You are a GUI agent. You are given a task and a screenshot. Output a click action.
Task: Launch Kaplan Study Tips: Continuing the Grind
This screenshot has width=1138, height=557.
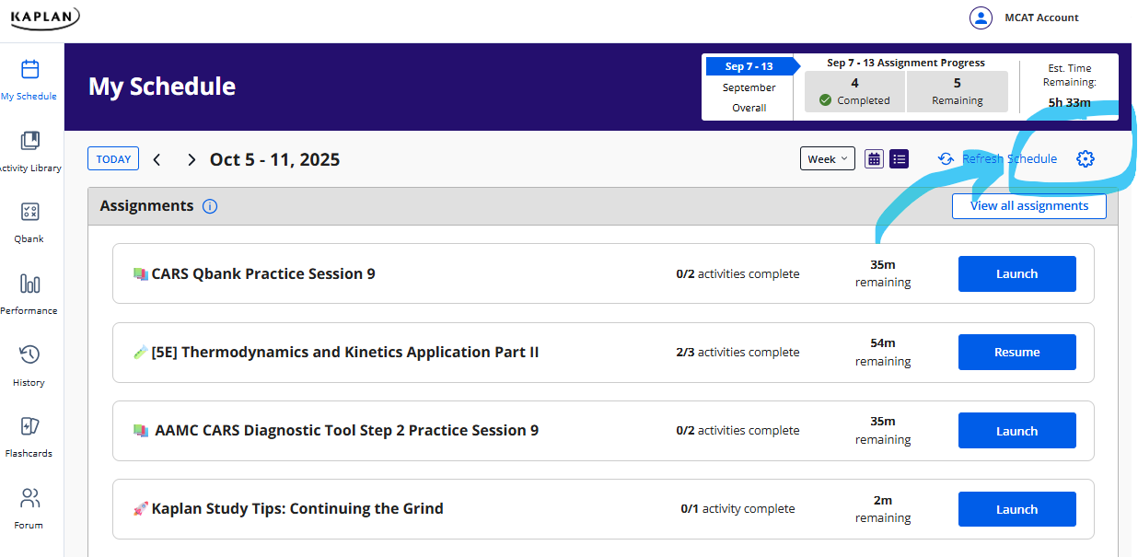pos(1016,509)
